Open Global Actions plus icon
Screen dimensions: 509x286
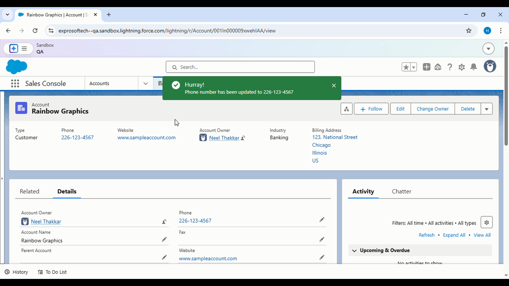pos(427,67)
